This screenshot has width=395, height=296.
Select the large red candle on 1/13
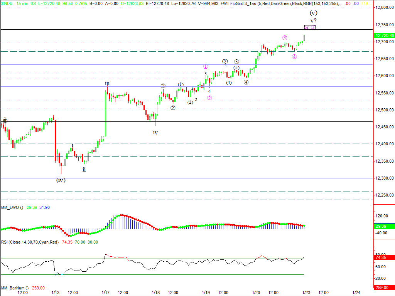[55, 139]
